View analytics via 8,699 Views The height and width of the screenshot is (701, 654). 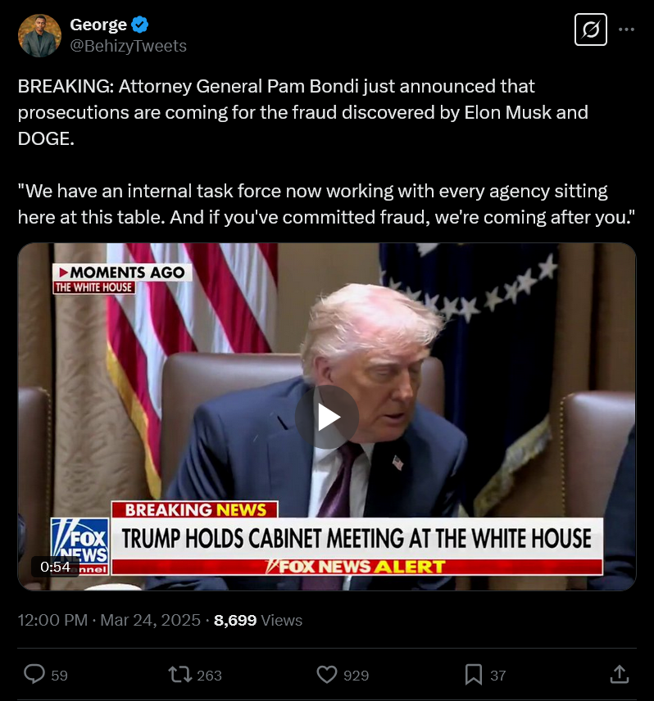tap(258, 620)
